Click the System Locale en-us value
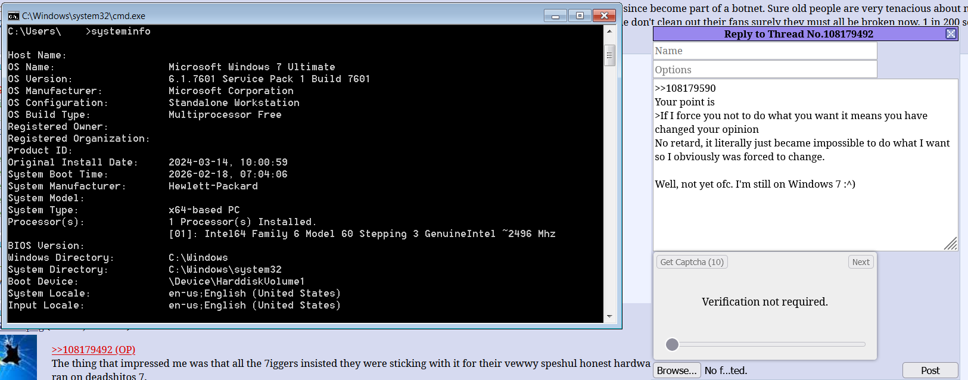 coord(255,293)
